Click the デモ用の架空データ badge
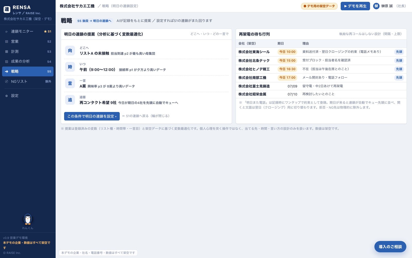 pyautogui.click(x=319, y=6)
